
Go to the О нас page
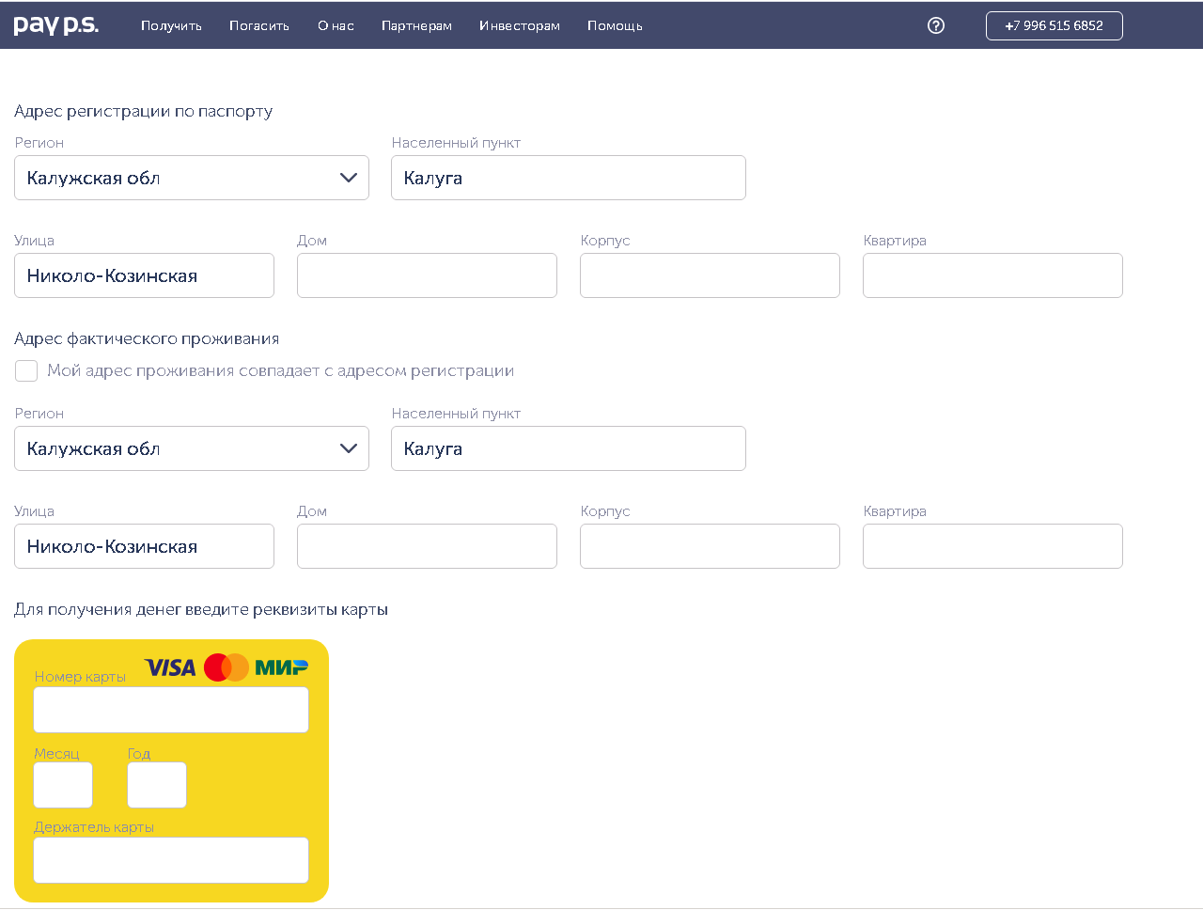[x=336, y=25]
